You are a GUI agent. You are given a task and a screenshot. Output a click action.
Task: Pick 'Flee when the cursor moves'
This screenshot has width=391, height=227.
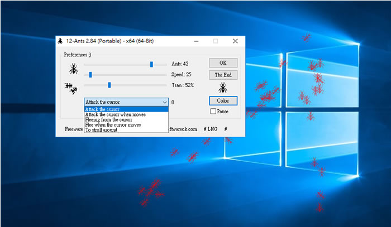[x=126, y=125]
